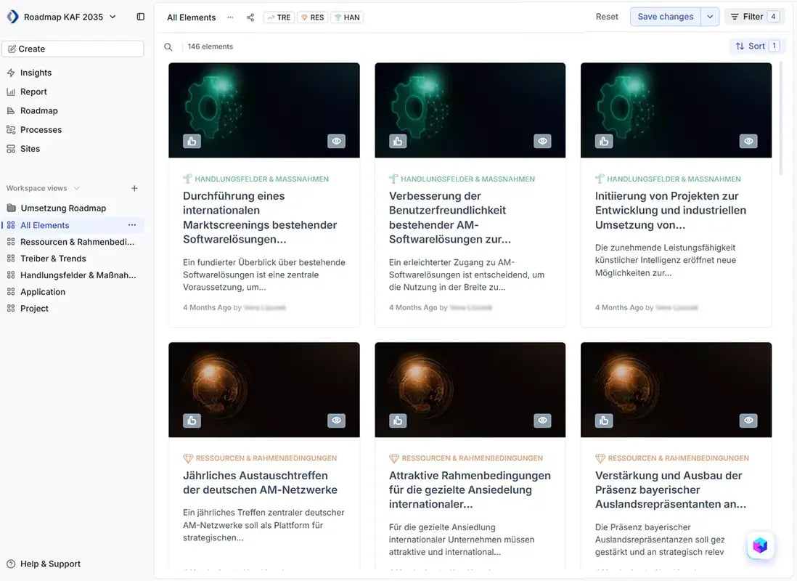The height and width of the screenshot is (581, 797).
Task: Open the search magnifier above the element grid
Action: pos(168,46)
